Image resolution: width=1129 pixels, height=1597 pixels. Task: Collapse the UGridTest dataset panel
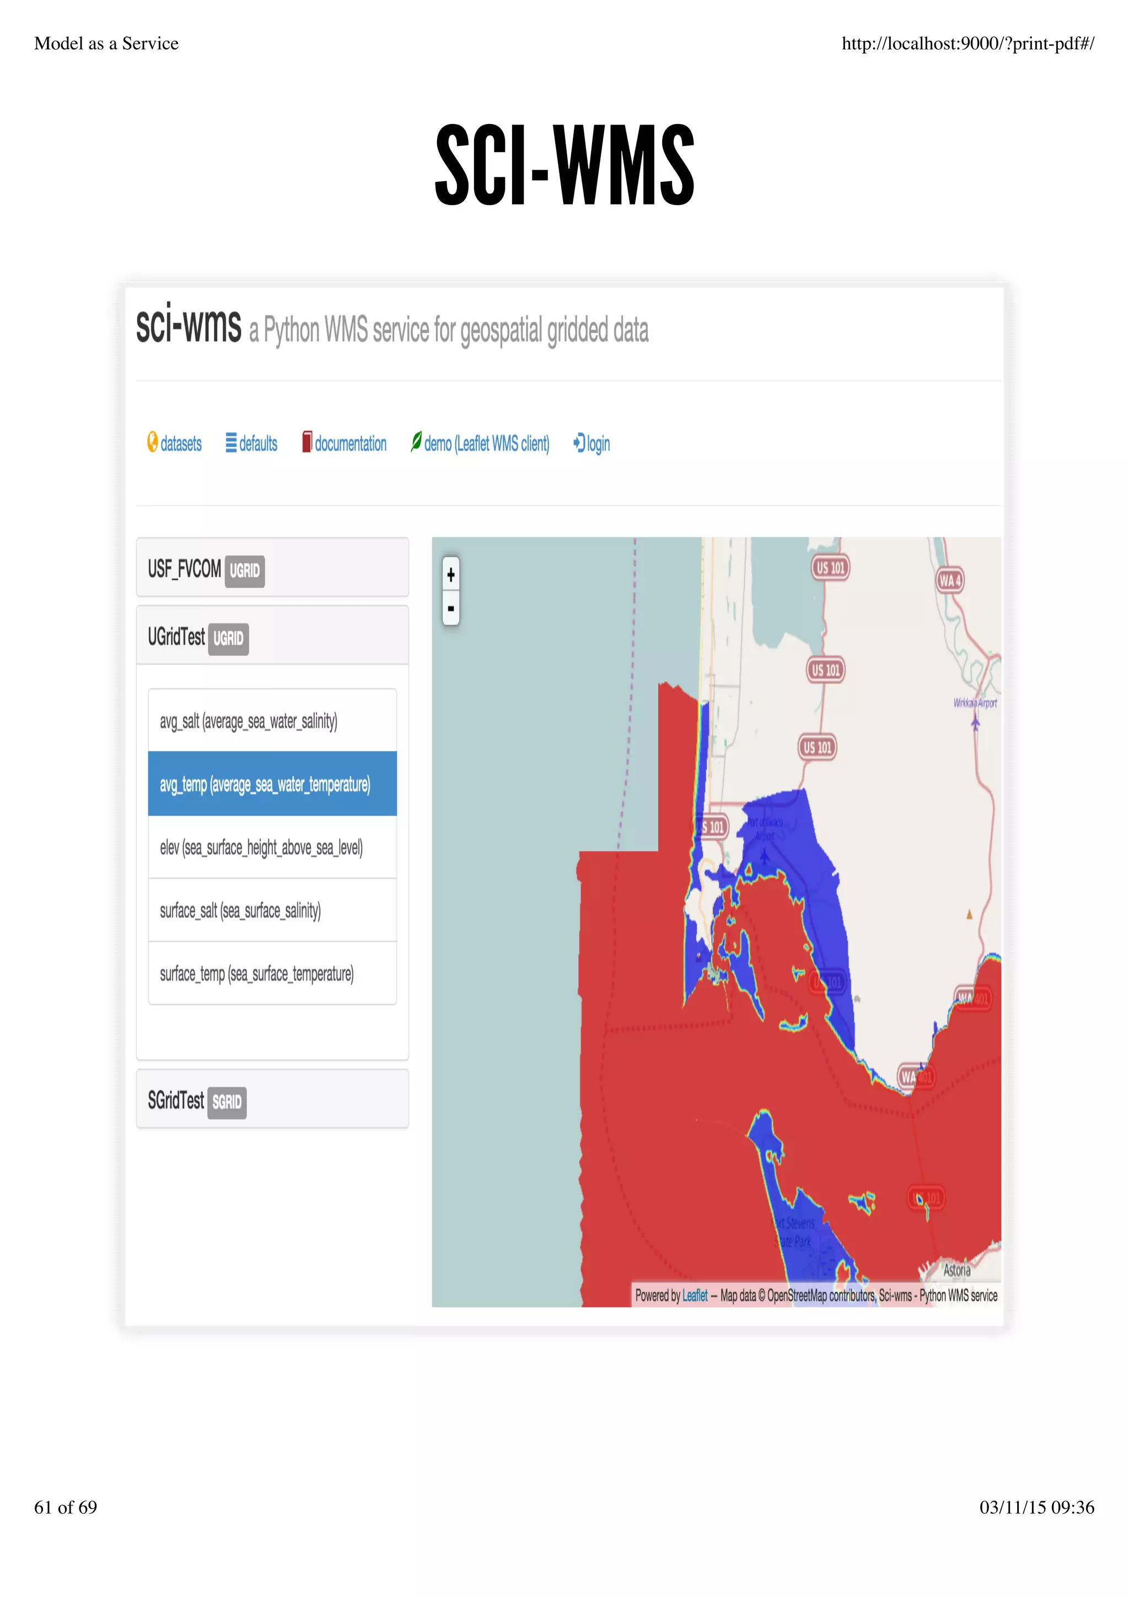tap(176, 636)
